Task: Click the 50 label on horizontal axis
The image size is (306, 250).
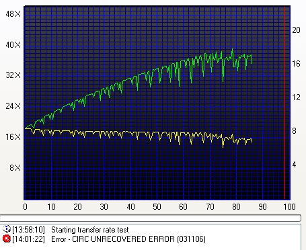Action: [x=157, y=206]
